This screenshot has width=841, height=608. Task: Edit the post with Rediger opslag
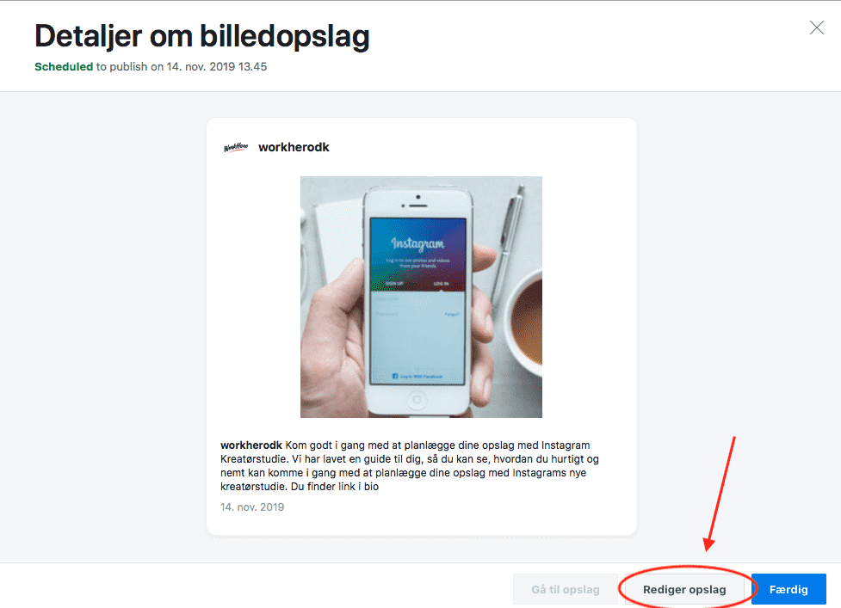click(x=684, y=589)
